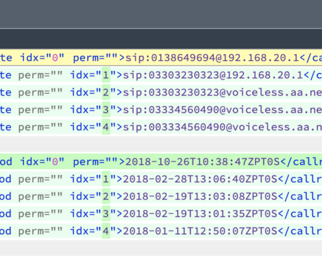Screen dimensions: 322x260
Task: Click the 2018-02-19T13:01:35ZPT0S timestamp
Action: [x=200, y=214]
